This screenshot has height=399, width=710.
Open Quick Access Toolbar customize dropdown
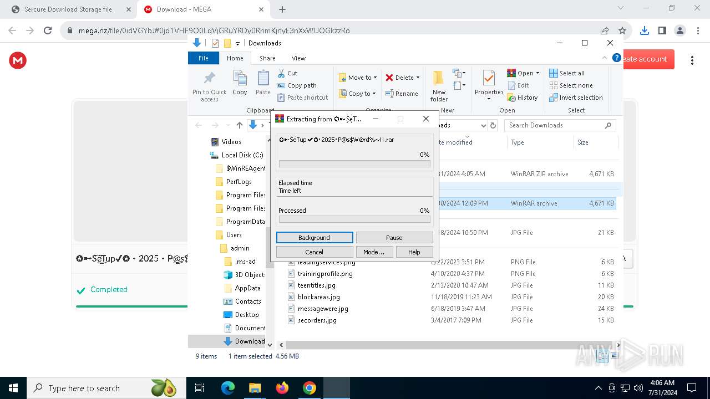(x=237, y=43)
